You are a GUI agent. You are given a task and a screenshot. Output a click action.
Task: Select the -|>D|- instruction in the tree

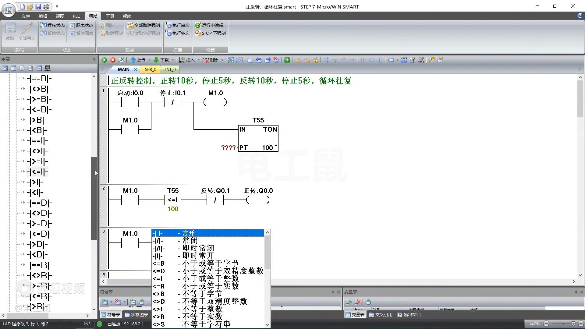[x=37, y=244]
